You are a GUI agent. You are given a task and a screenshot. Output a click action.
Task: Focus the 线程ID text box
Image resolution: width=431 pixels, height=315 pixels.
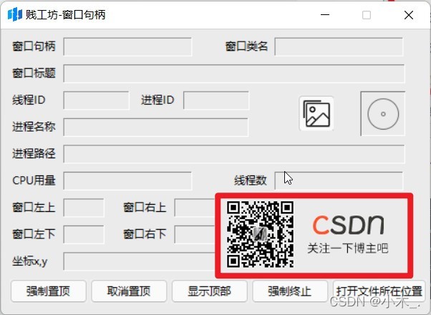coord(96,100)
